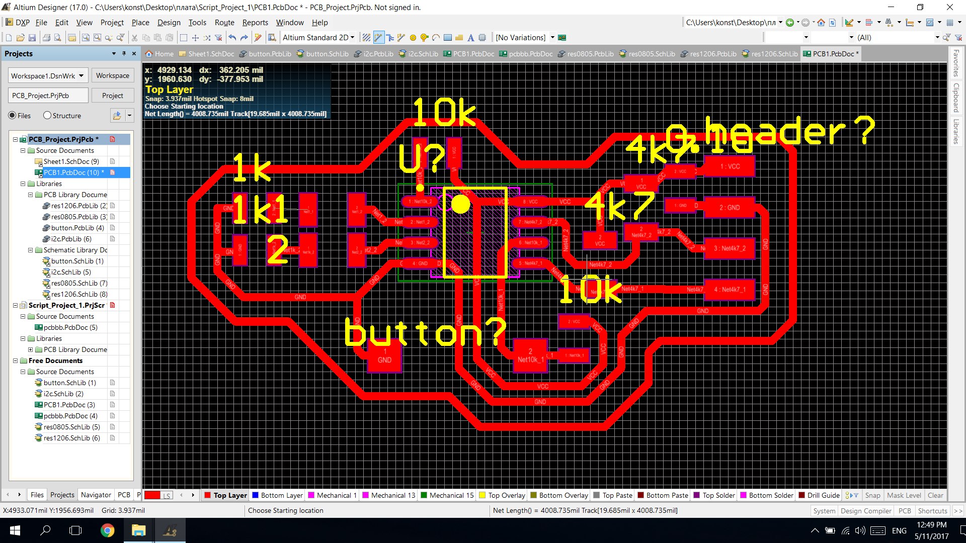The width and height of the screenshot is (966, 543).
Task: Expand PCB Library Documents under Script_Project_1
Action: pyautogui.click(x=30, y=349)
